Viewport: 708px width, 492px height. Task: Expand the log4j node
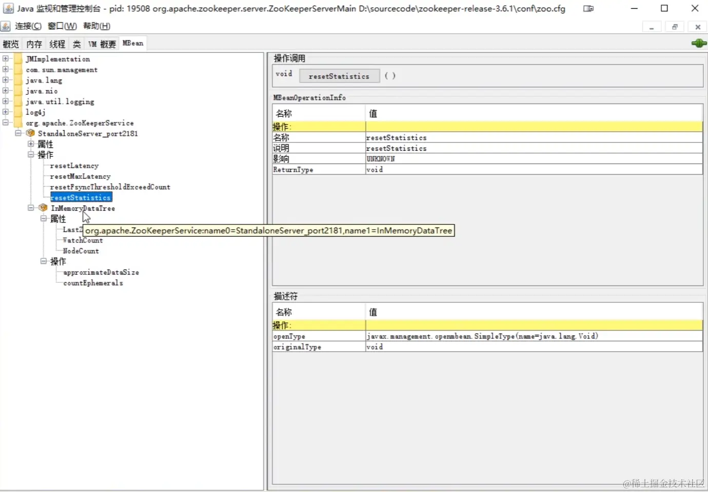(6, 112)
